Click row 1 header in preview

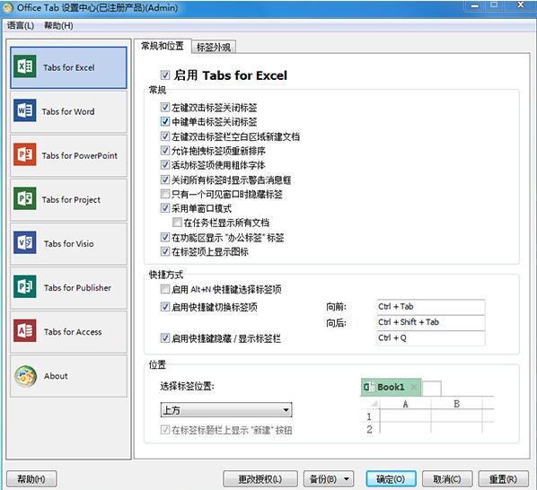click(x=369, y=416)
